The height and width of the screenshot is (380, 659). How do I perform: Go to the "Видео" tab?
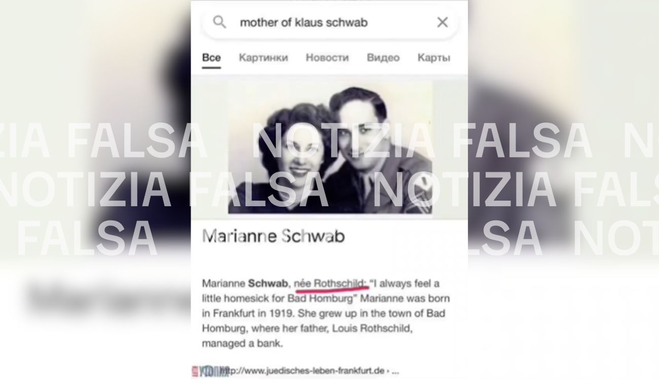(383, 58)
